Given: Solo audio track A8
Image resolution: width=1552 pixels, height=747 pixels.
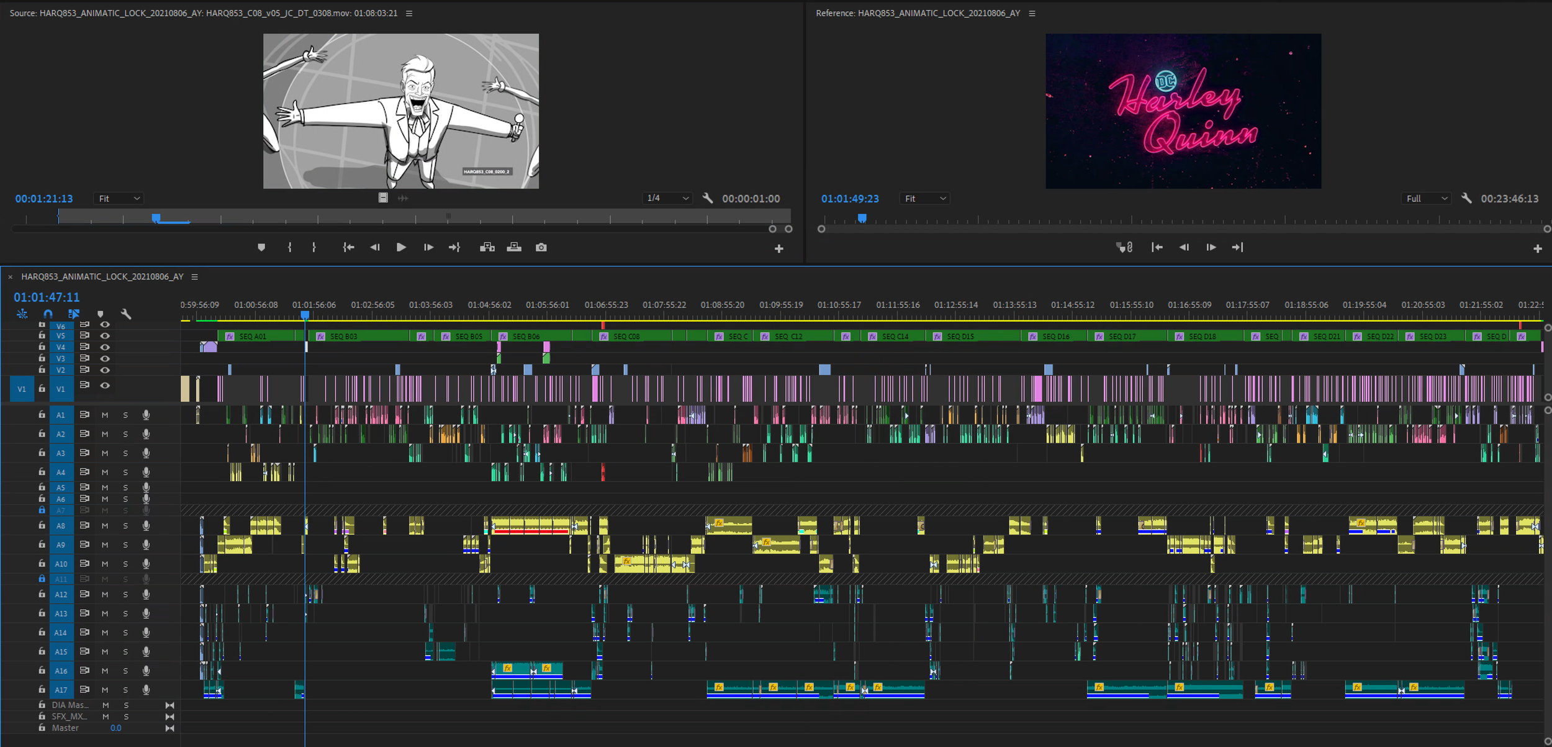Looking at the screenshot, I should pyautogui.click(x=125, y=526).
